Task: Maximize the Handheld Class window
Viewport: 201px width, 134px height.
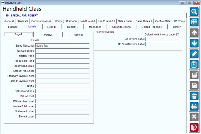Action: [x=190, y=3]
